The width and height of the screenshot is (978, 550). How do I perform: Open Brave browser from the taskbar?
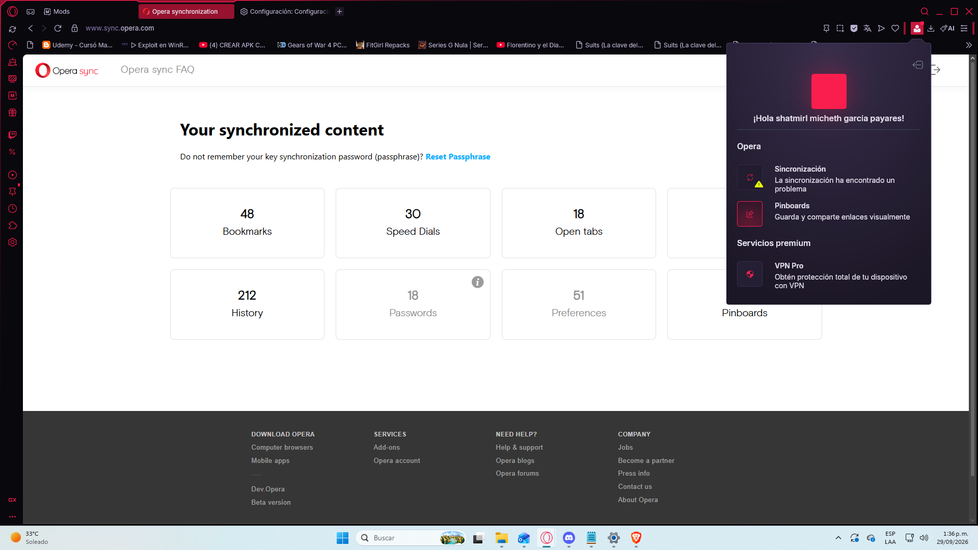(x=636, y=538)
